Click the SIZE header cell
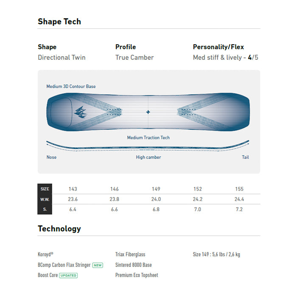Image resolution: width=297 pixels, height=297 pixels. coord(45,189)
